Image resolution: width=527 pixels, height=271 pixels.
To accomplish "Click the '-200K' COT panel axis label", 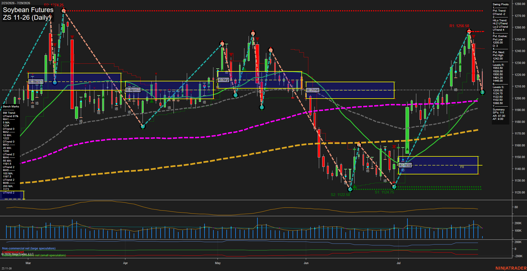I will pos(518,256).
